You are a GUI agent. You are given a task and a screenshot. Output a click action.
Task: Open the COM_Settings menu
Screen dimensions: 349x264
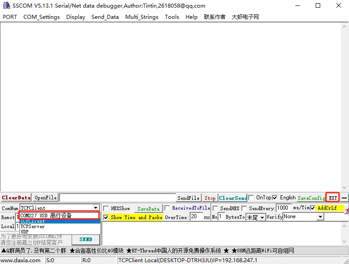click(x=41, y=17)
